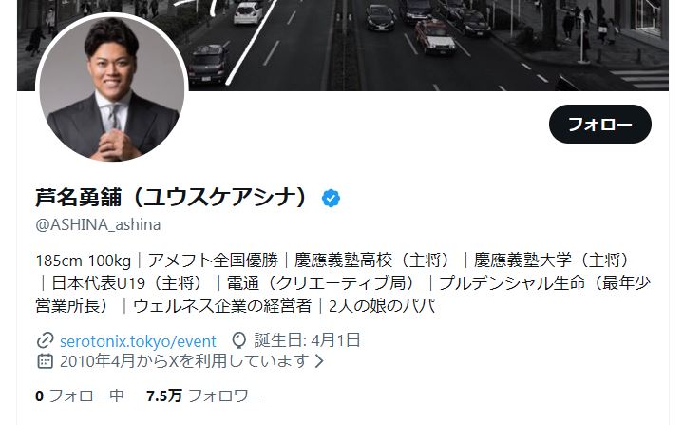Image resolution: width=683 pixels, height=425 pixels.
Task: Click the フォロー follow button
Action: tap(599, 125)
